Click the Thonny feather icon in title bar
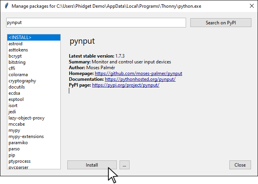 click(7, 6)
